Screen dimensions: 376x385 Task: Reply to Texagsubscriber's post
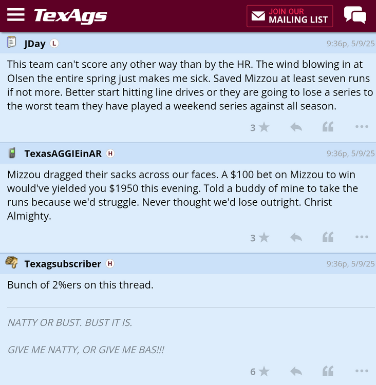click(x=296, y=371)
